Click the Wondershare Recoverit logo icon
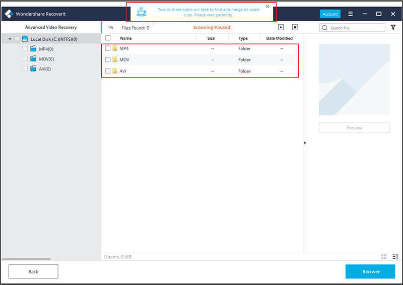This screenshot has height=285, width=403. coord(9,14)
